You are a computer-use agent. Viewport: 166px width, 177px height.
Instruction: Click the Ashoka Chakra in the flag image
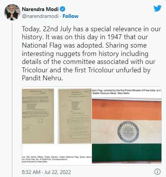128,132
